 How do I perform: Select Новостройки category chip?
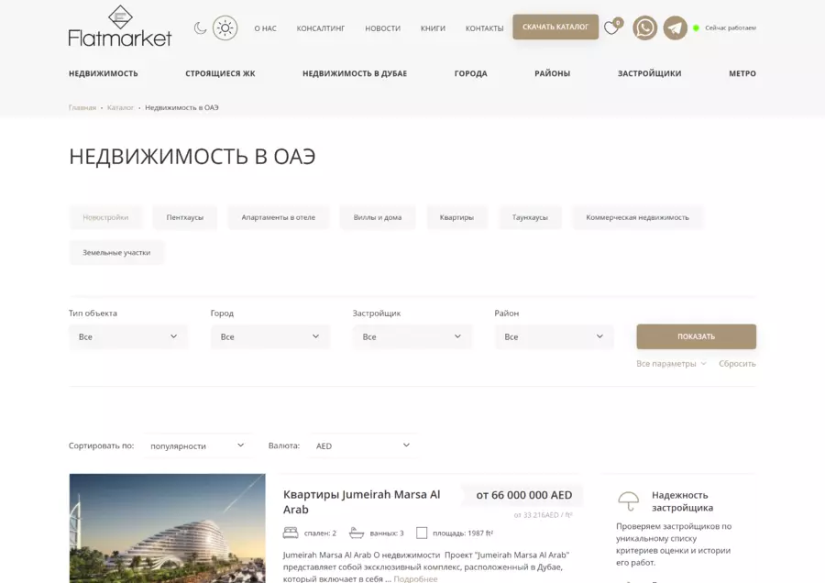point(105,217)
